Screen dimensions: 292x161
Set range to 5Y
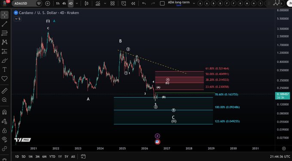pyautogui.click(x=67, y=157)
